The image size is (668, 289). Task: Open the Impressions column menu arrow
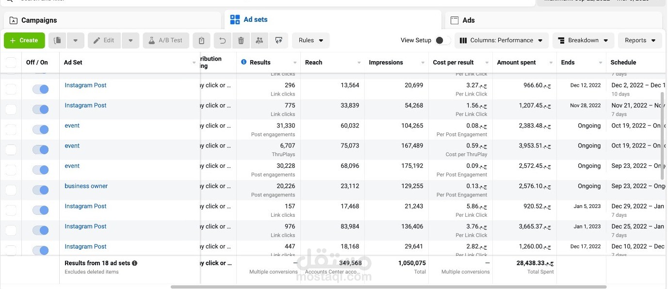pyautogui.click(x=423, y=63)
